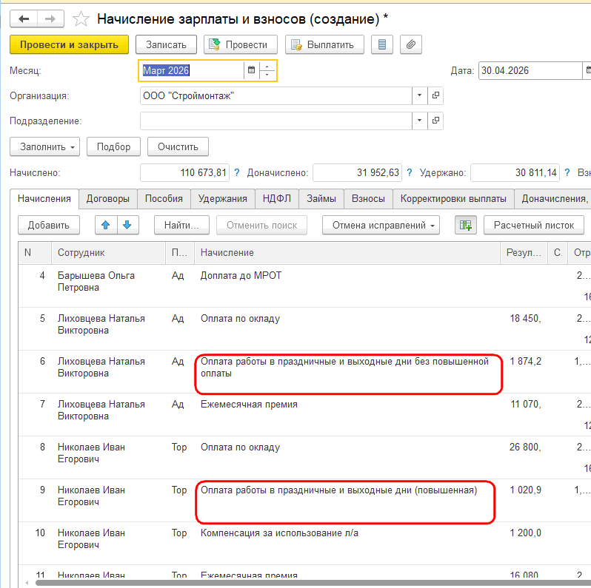Toggle detailed calculation view table icon

coord(466,225)
